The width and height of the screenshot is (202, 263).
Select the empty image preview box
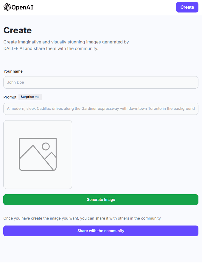click(38, 154)
